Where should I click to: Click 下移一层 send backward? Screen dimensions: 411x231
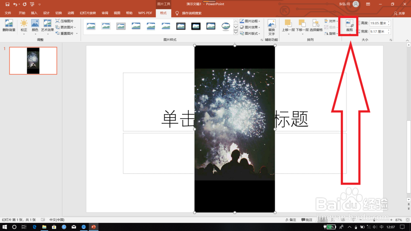302,27
